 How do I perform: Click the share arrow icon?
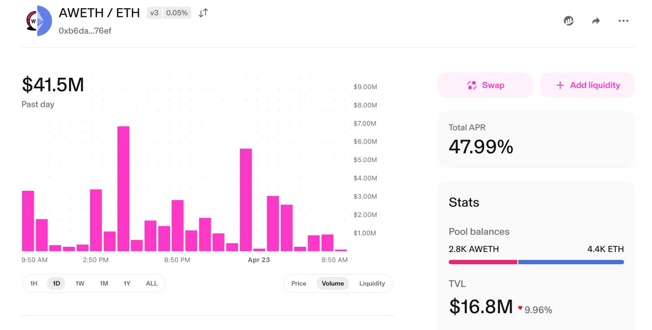(x=596, y=21)
